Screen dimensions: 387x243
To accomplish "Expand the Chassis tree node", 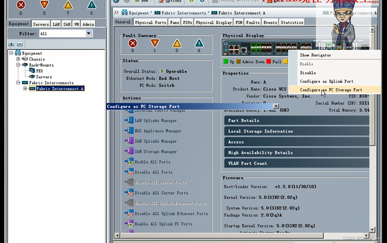I will [18, 59].
